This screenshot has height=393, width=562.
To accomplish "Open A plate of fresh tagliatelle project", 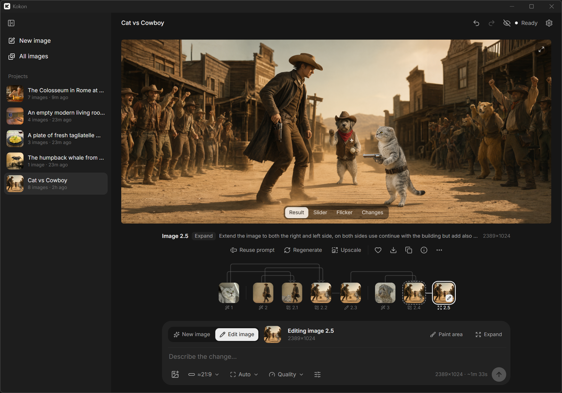I will coord(56,139).
